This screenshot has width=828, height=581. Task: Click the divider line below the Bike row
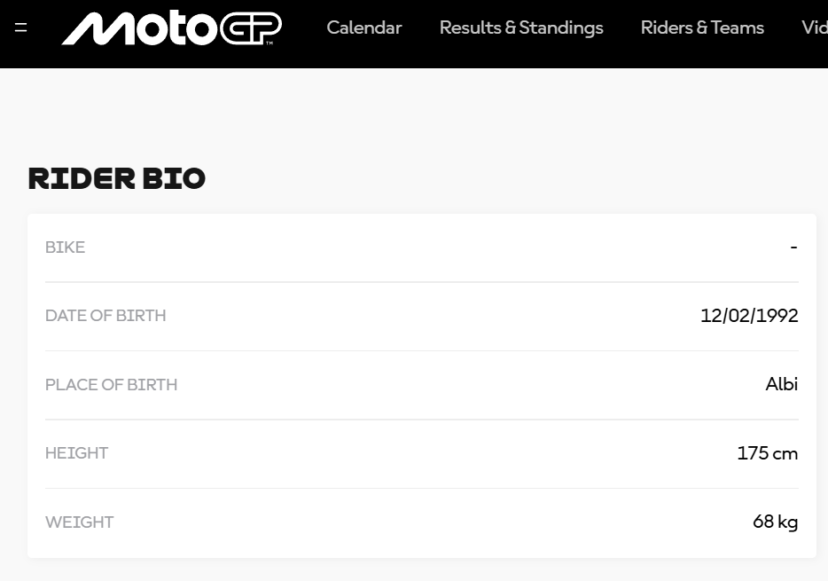tap(422, 282)
